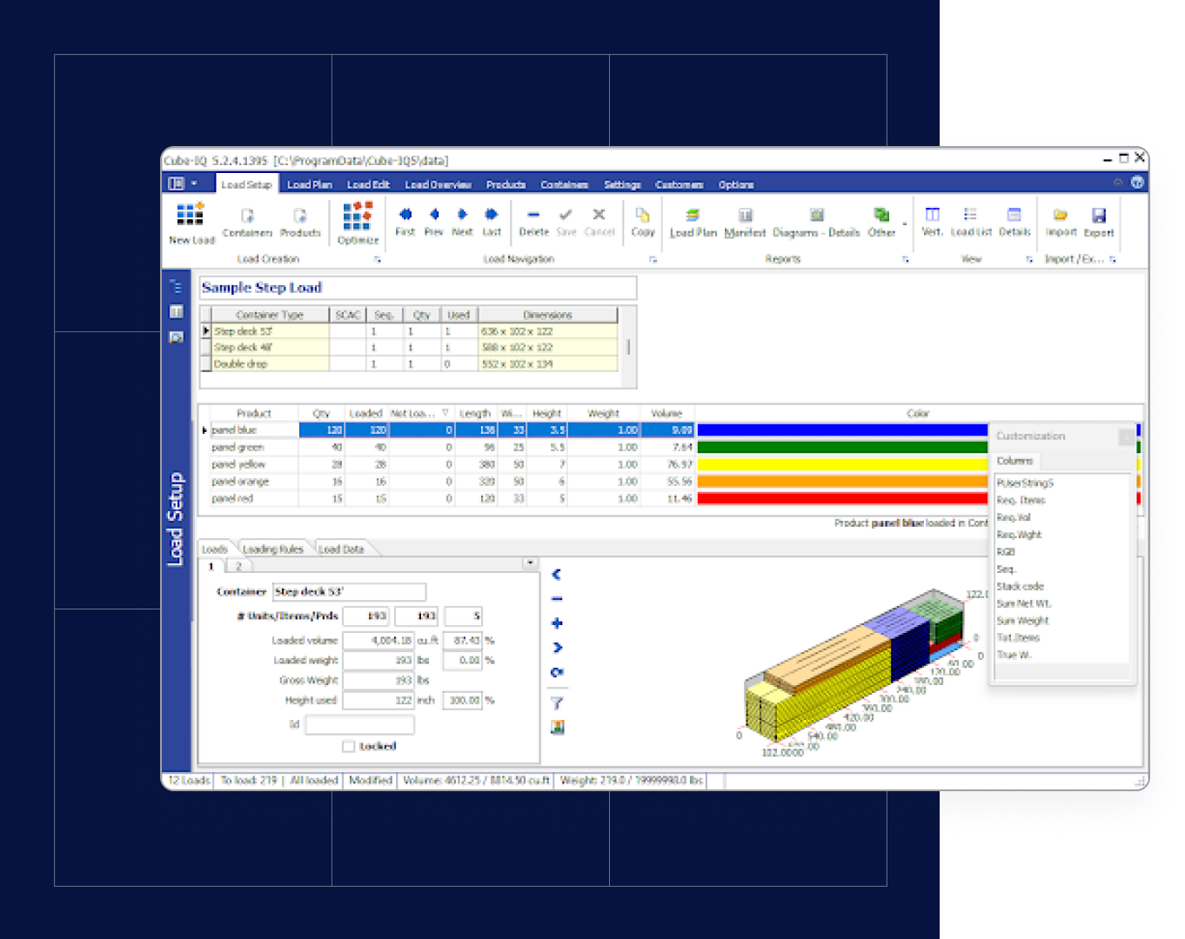The image size is (1185, 939).
Task: Go to the Prev load
Action: 434,222
